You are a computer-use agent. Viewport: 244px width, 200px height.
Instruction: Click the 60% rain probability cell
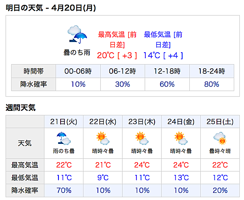click(167, 84)
